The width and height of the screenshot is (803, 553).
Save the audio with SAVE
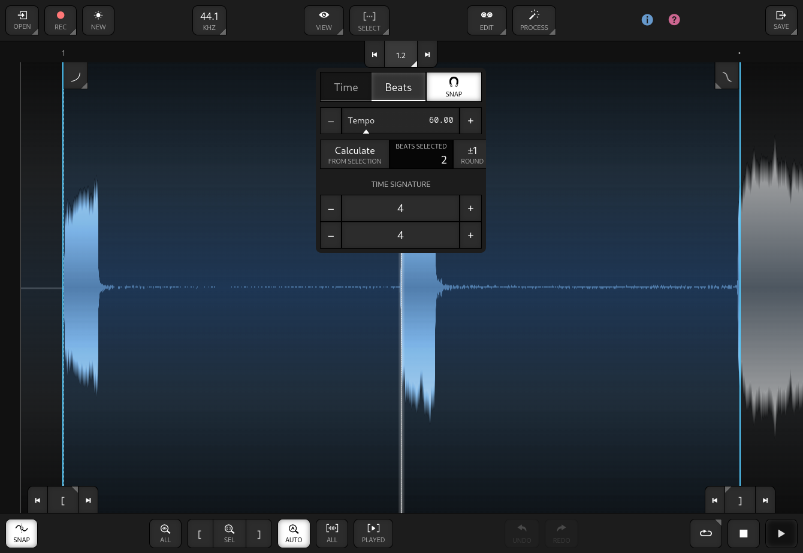(781, 20)
